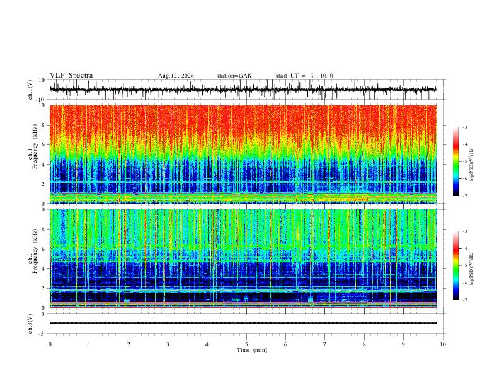Click the ch.3 voltage trace line

[x=243, y=323]
